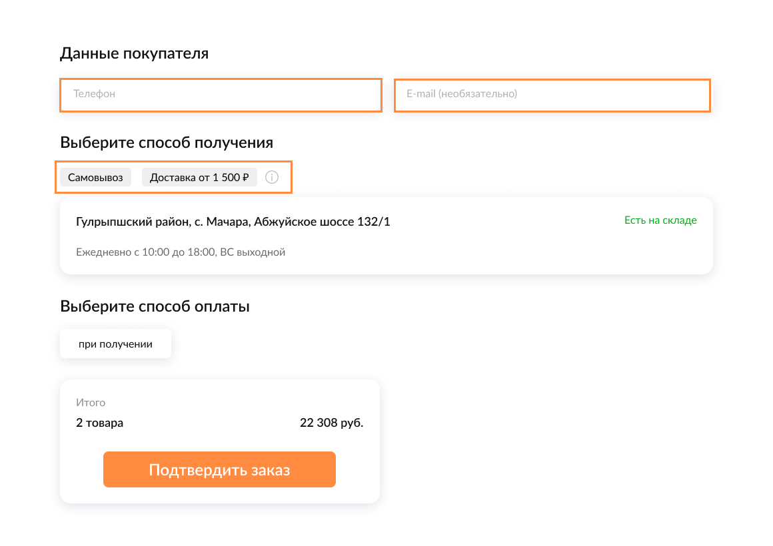Click the E-mail (необязательно) field
The width and height of the screenshot is (773, 546).
pyautogui.click(x=552, y=95)
